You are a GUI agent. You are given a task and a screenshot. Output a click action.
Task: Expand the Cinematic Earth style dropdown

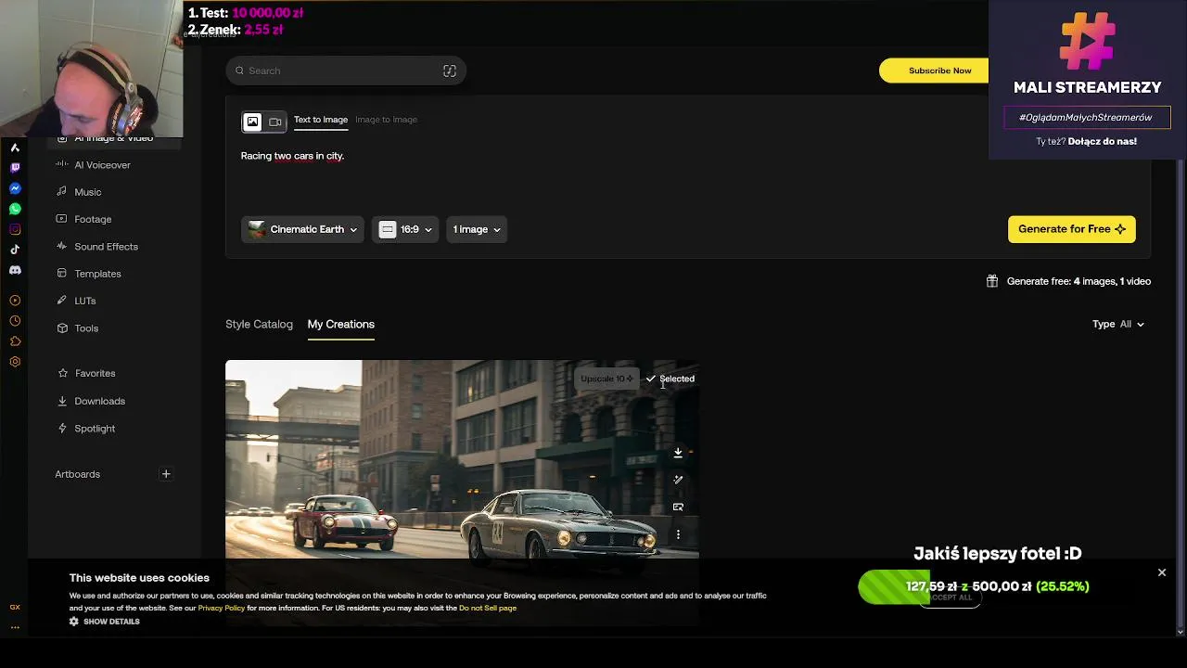[302, 229]
